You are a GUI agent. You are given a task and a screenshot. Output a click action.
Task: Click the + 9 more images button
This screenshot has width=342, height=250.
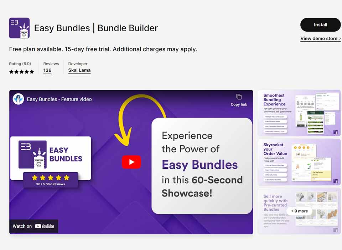point(299,211)
